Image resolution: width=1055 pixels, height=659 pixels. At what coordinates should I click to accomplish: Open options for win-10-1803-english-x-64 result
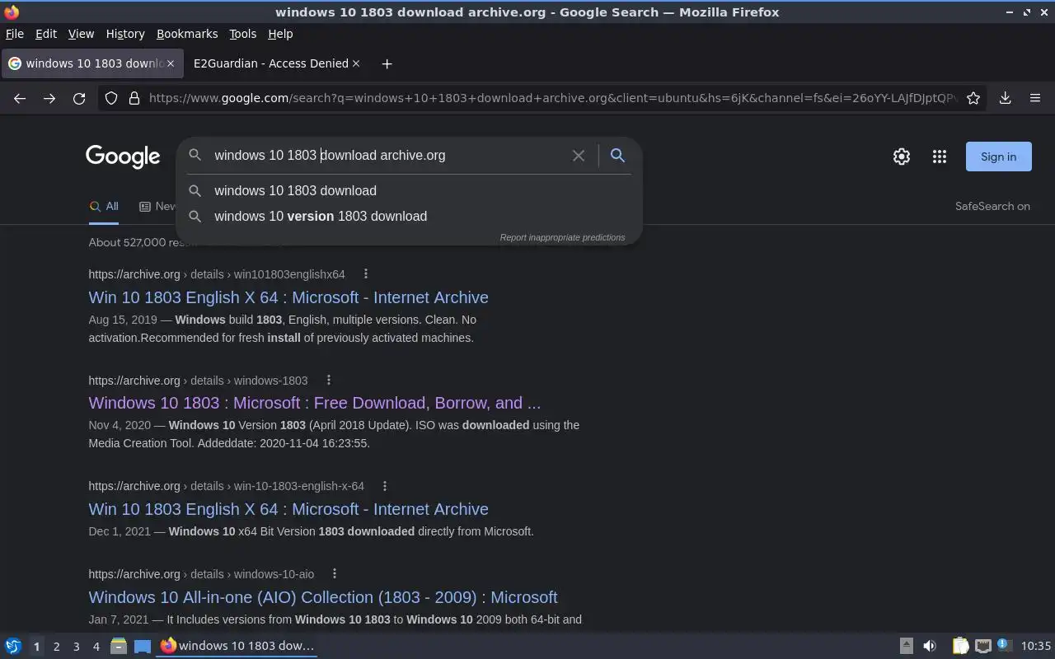pos(385,485)
